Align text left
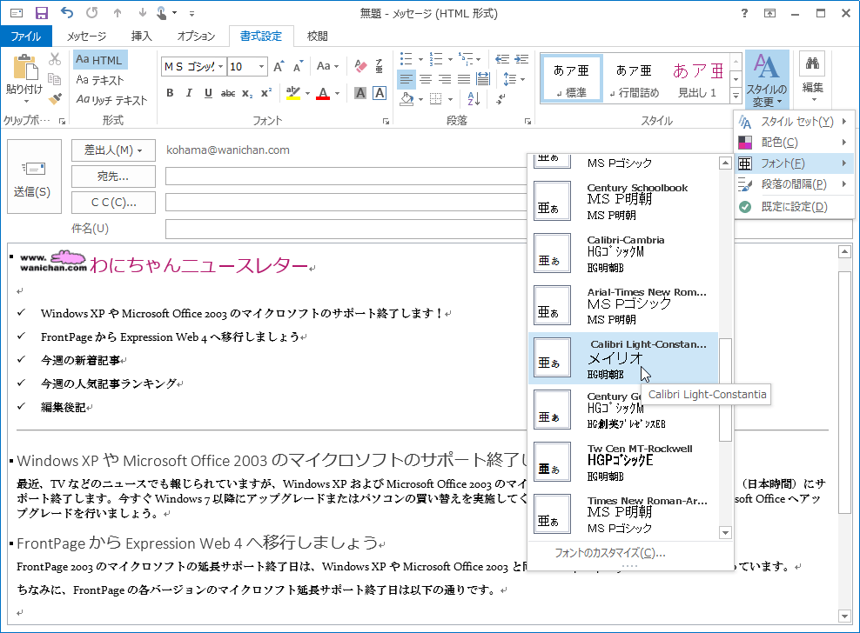860x633 pixels. pyautogui.click(x=406, y=79)
